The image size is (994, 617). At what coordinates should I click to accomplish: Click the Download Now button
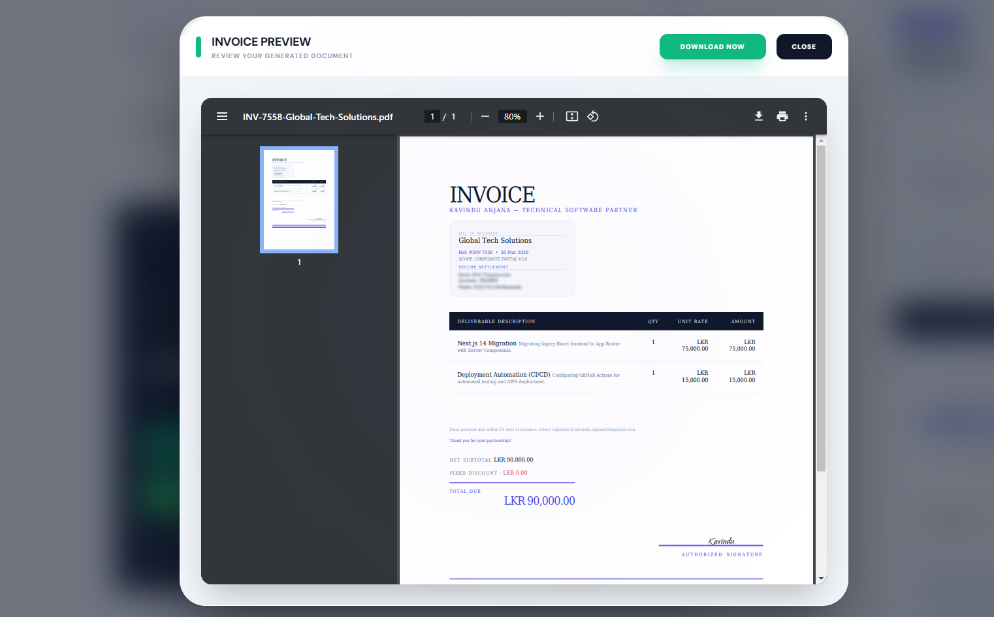[x=713, y=46]
